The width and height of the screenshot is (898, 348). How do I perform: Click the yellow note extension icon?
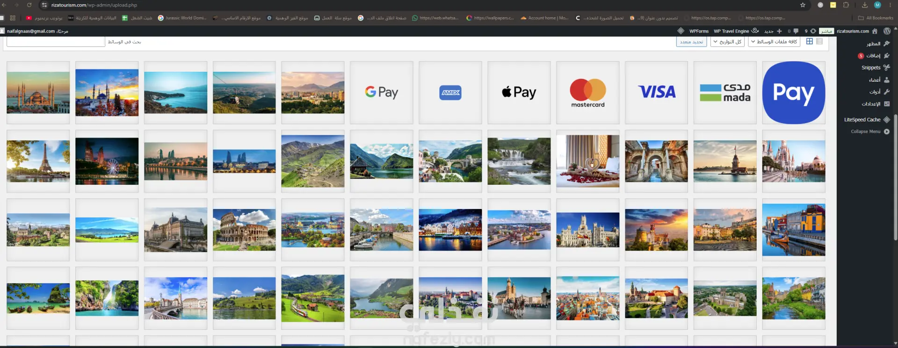coord(833,5)
